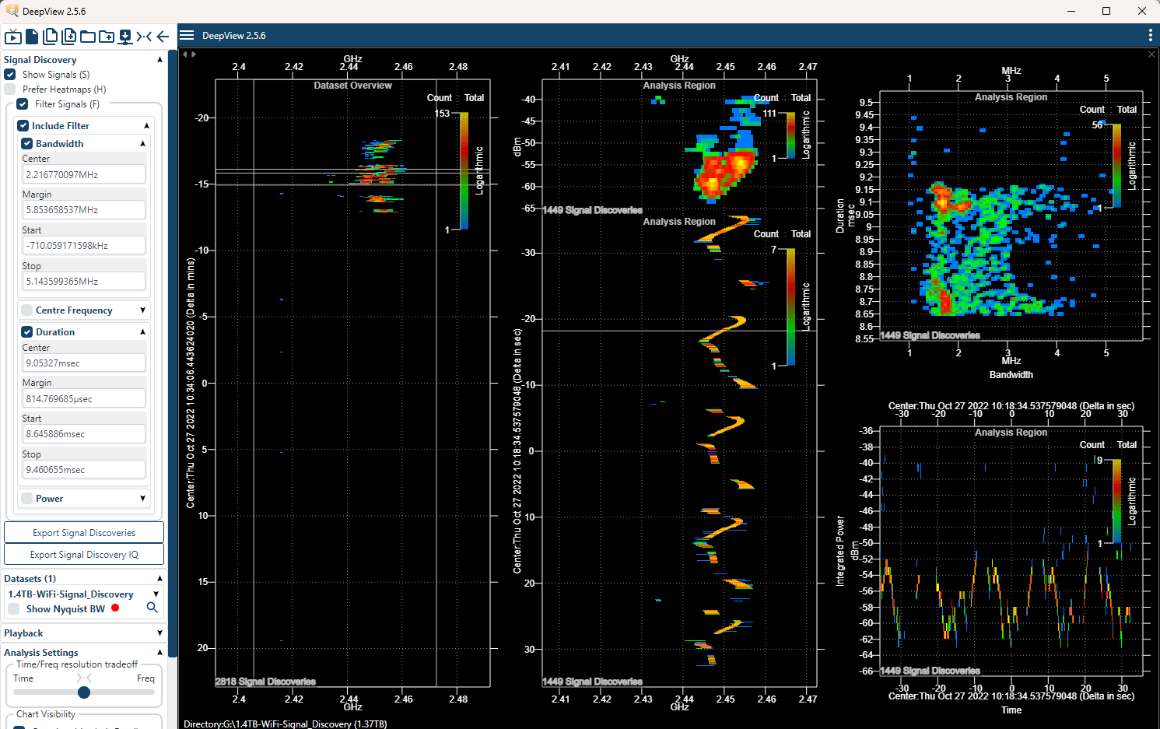
Task: Click the copy files toolbar icon
Action: point(50,36)
